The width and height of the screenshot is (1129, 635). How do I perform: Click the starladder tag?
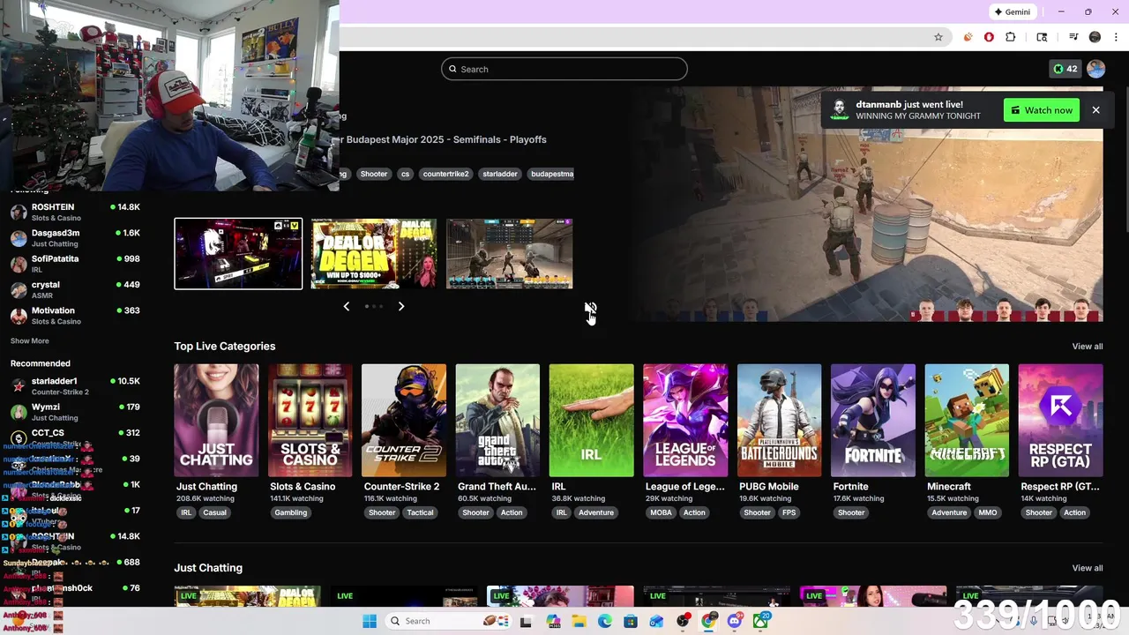(x=500, y=174)
